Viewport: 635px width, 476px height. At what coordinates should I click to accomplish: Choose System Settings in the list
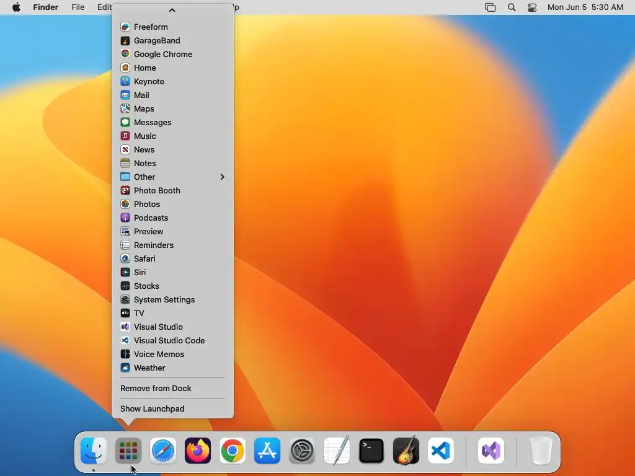click(172, 299)
